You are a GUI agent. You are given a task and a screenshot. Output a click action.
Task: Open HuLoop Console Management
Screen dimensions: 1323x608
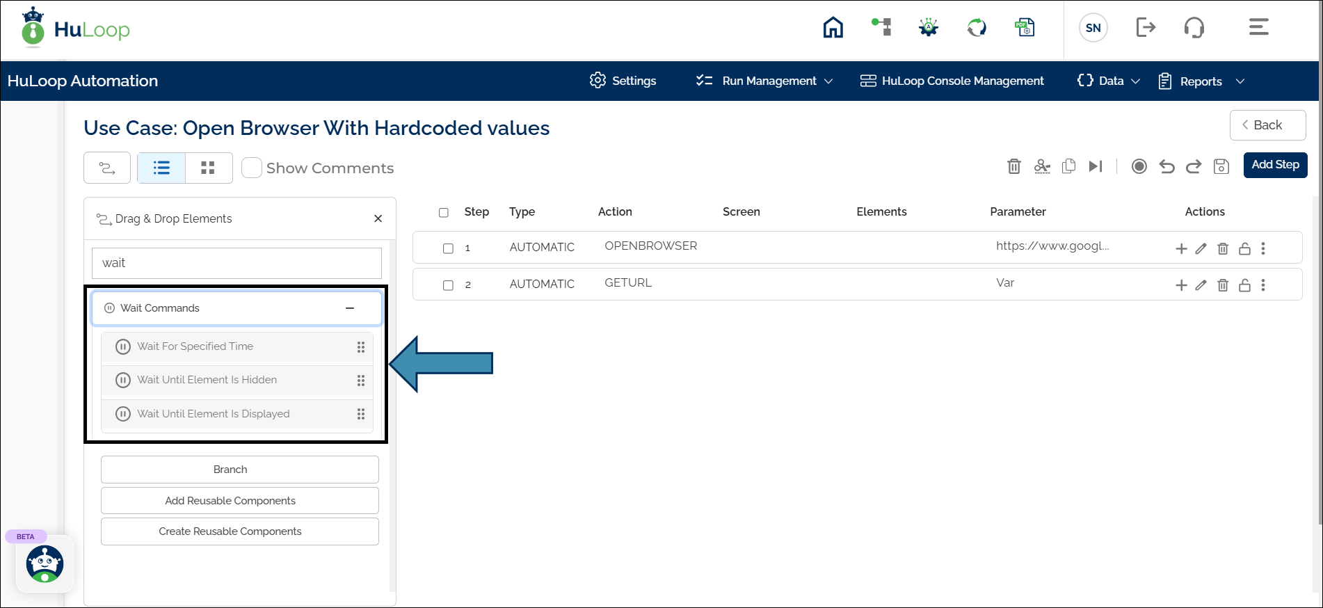[952, 81]
